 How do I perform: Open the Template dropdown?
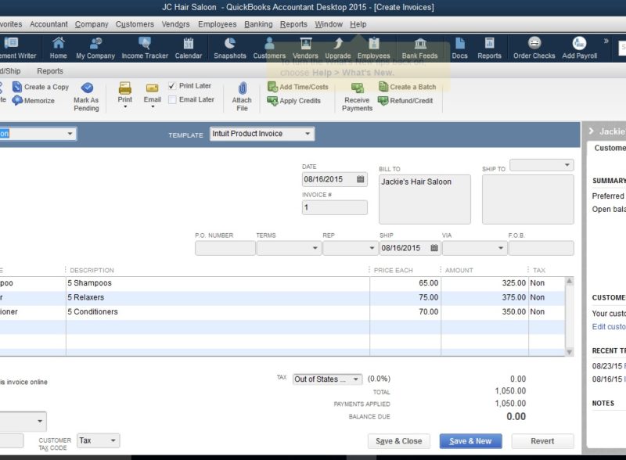click(x=308, y=134)
